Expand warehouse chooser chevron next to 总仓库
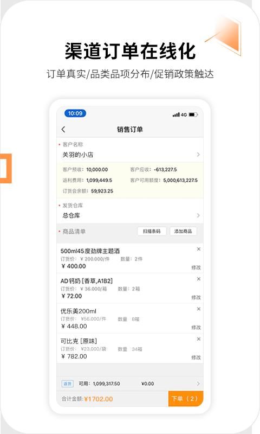The width and height of the screenshot is (260, 434). tap(198, 215)
